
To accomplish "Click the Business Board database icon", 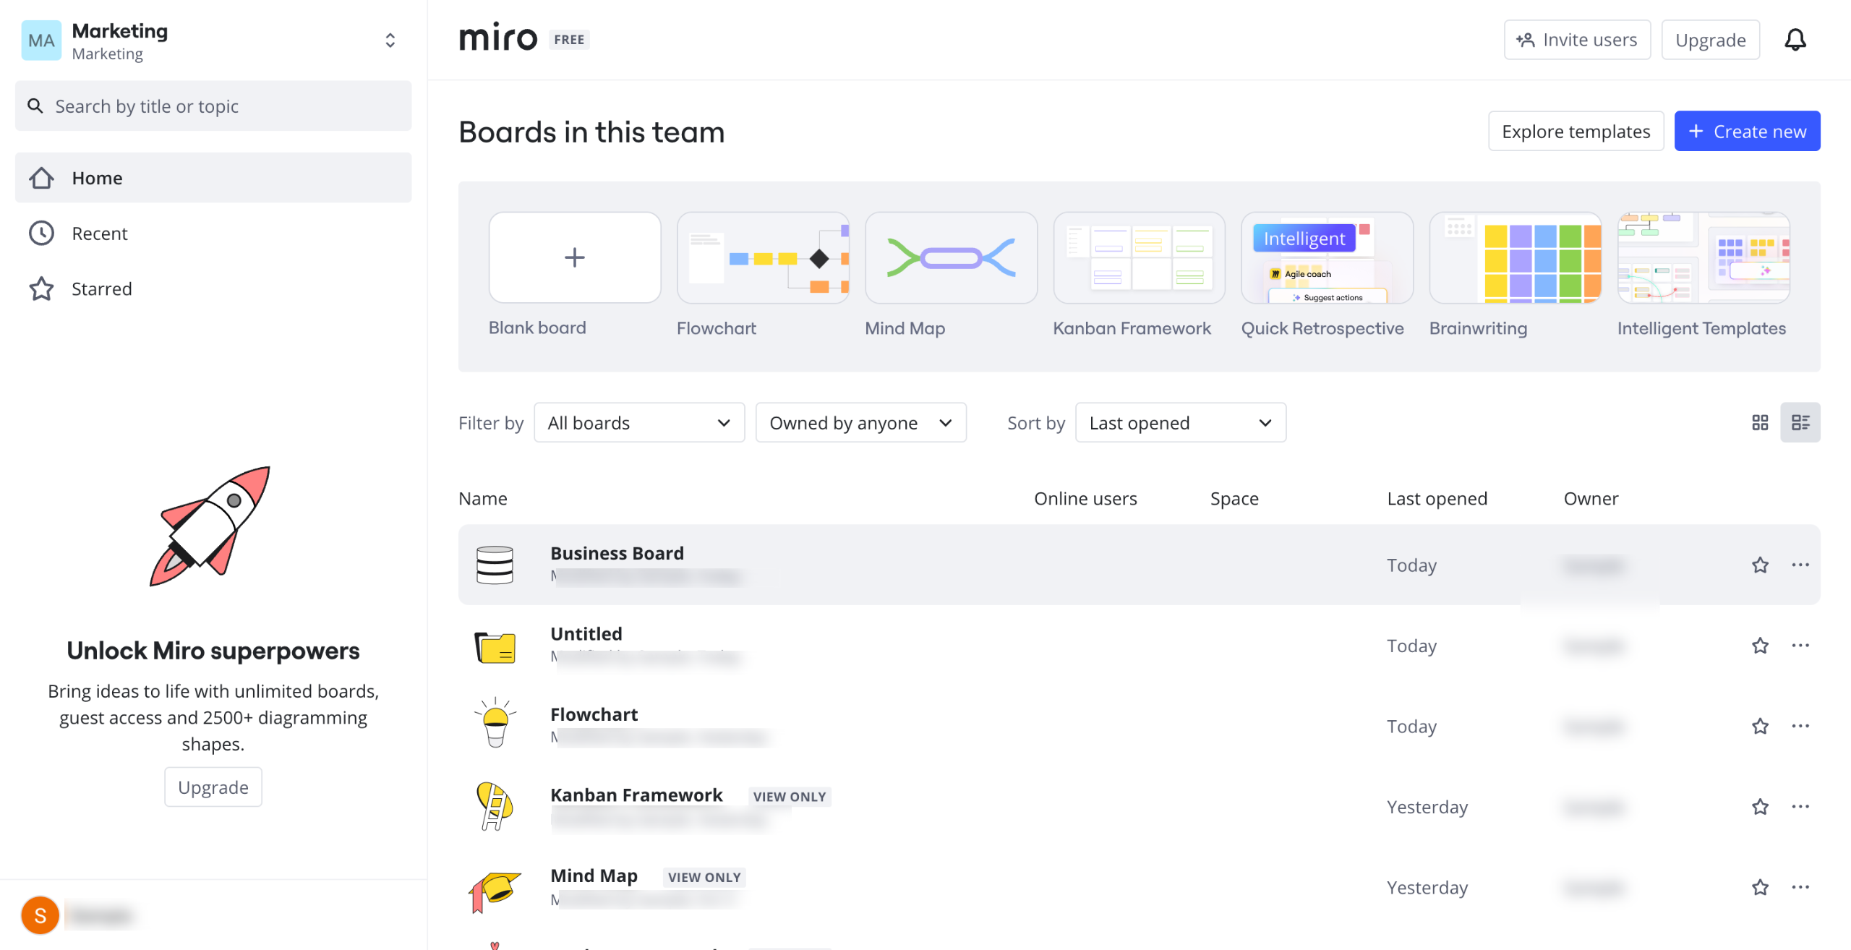I will pyautogui.click(x=495, y=565).
